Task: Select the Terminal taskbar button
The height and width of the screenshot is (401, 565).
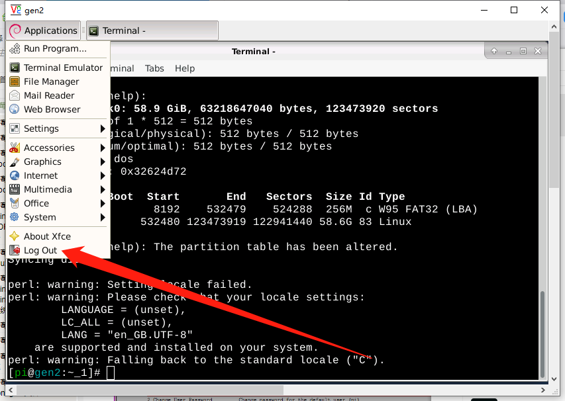Action: click(152, 30)
